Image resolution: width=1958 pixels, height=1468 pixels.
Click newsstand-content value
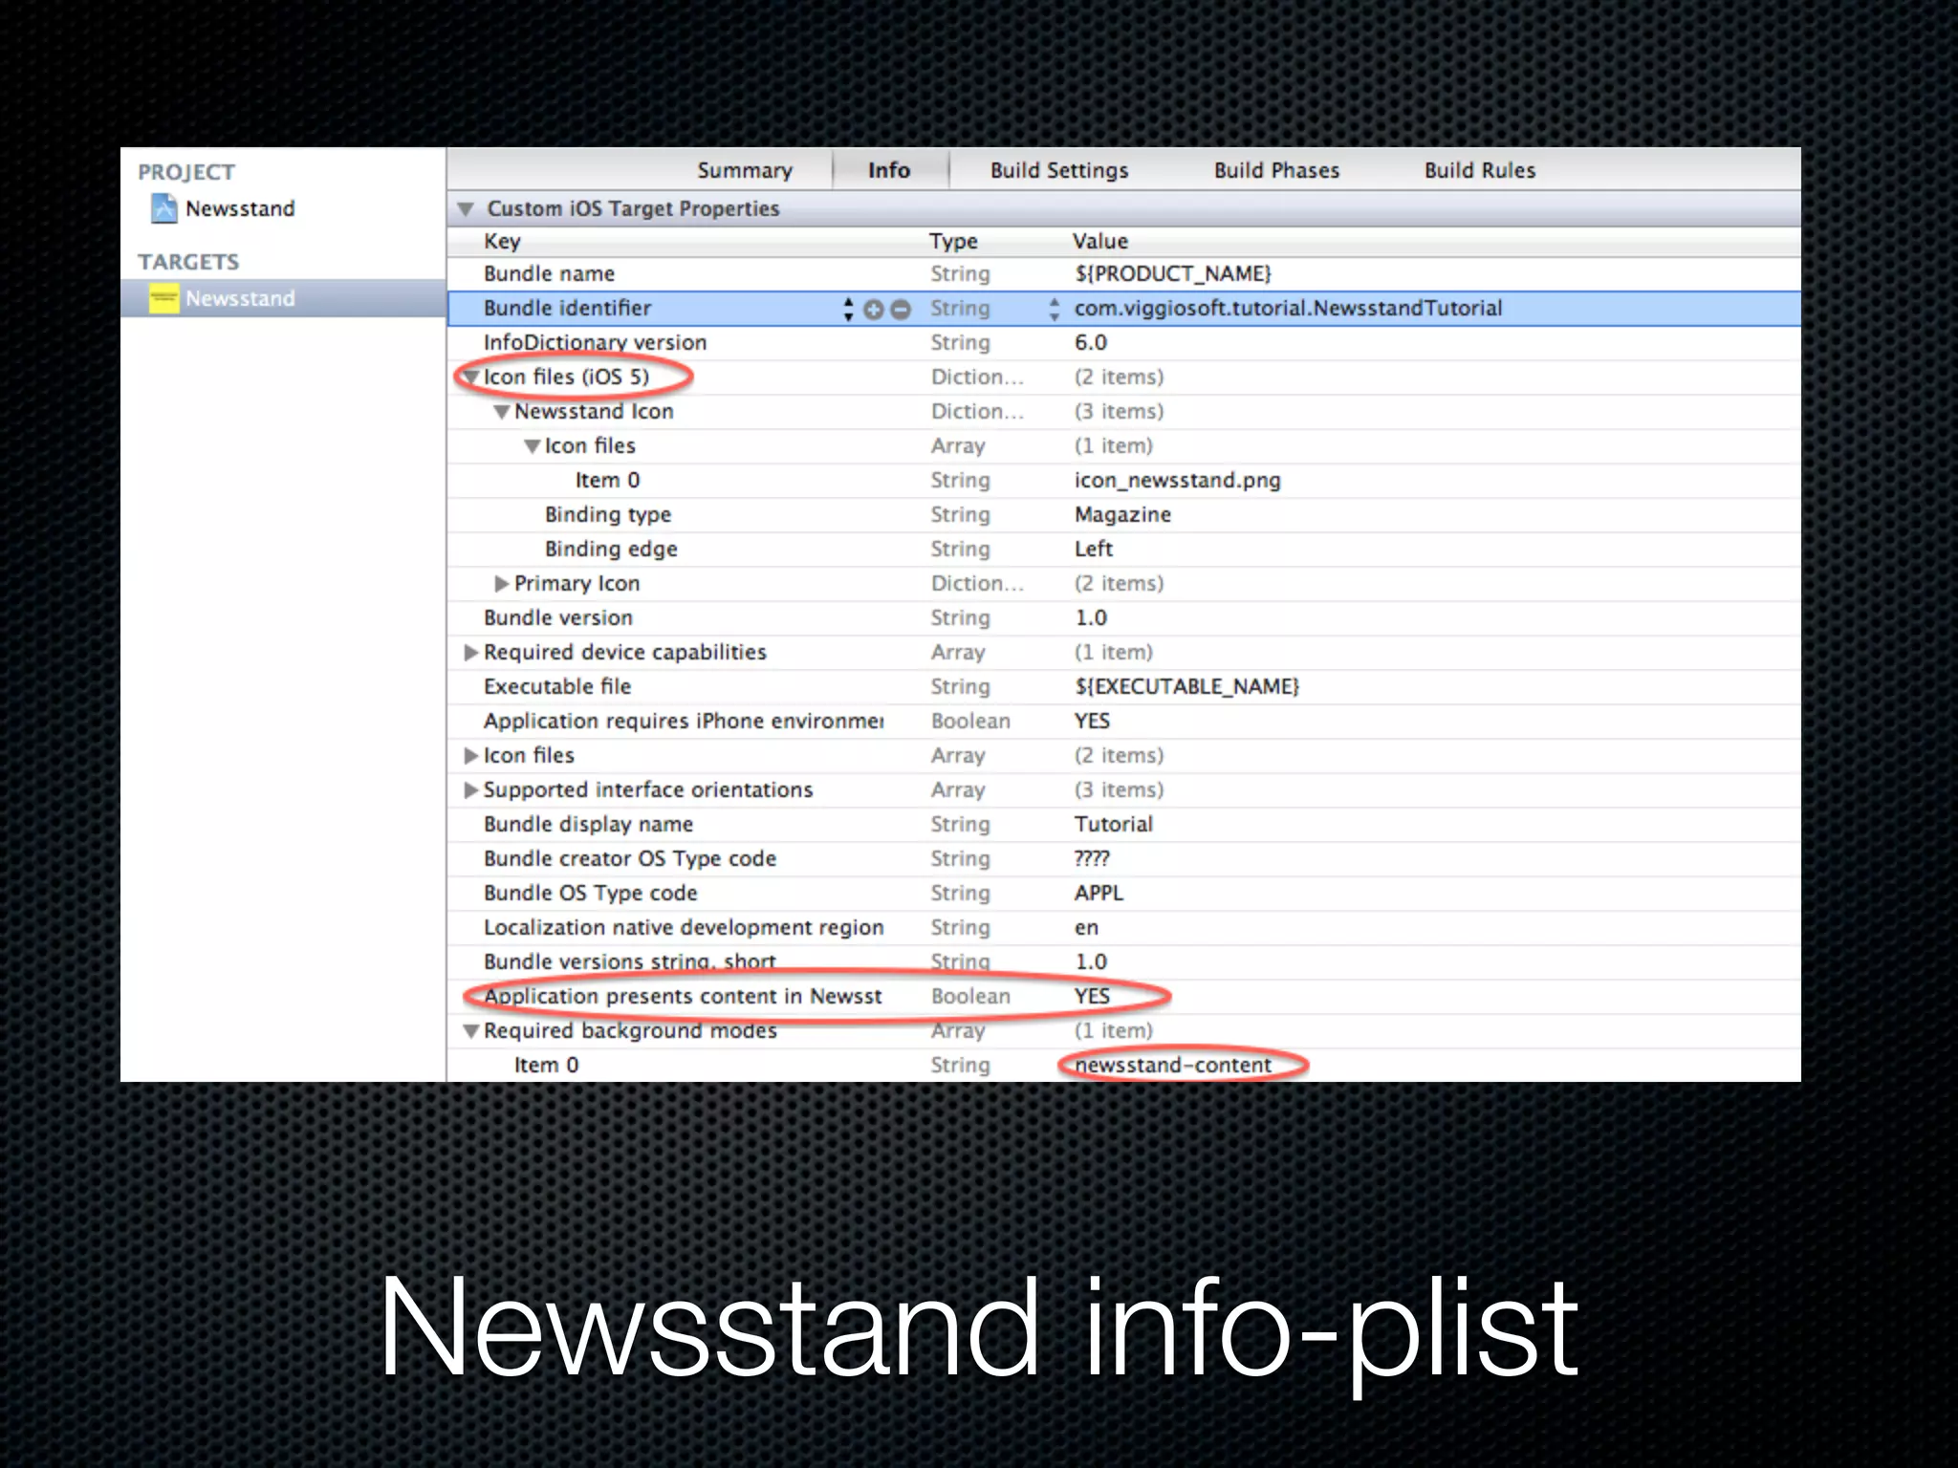coord(1173,1066)
